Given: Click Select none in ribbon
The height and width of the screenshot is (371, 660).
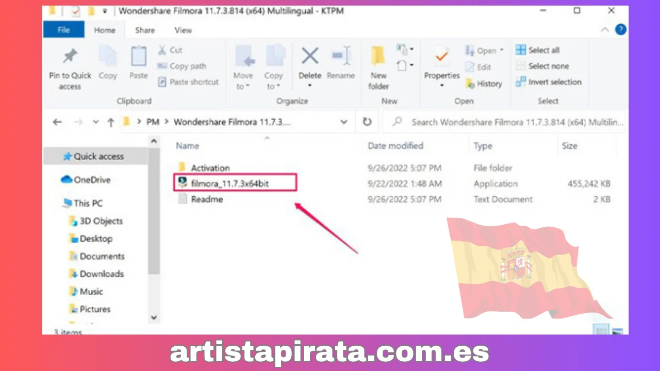Looking at the screenshot, I should click(x=542, y=66).
